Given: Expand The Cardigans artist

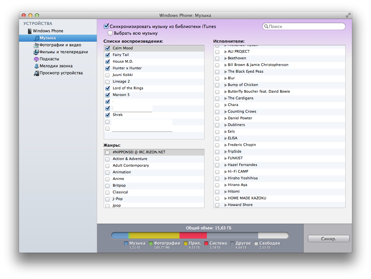Looking at the screenshot, I should [226, 98].
